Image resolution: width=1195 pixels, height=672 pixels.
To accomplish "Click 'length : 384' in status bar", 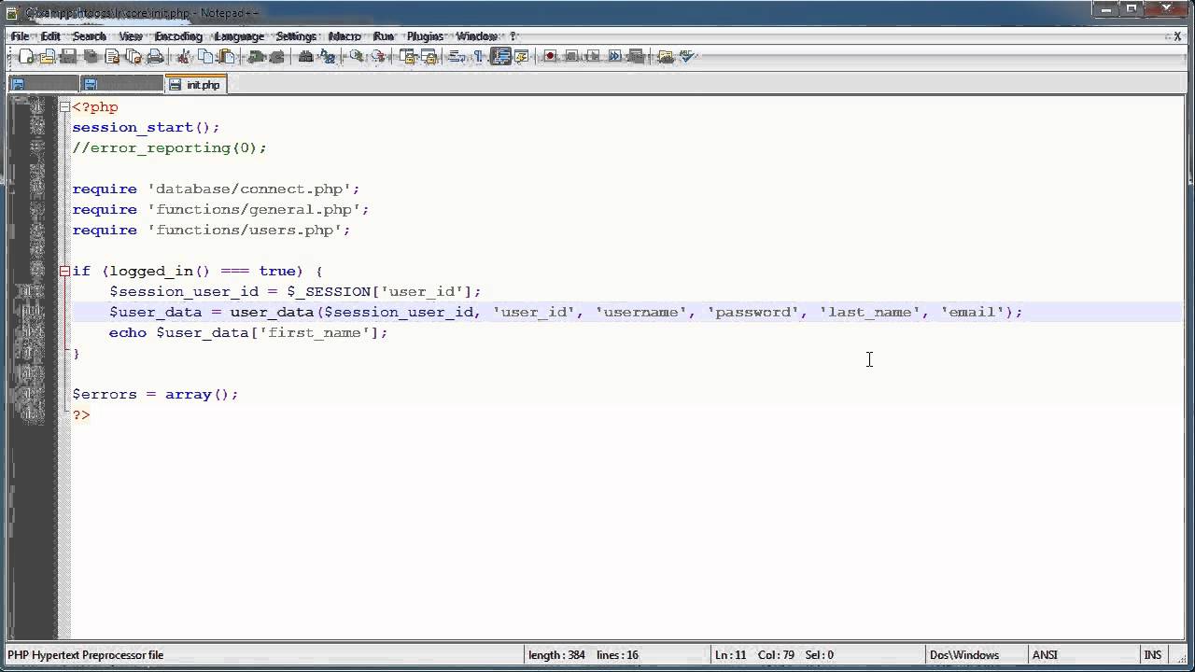I will click(x=556, y=655).
